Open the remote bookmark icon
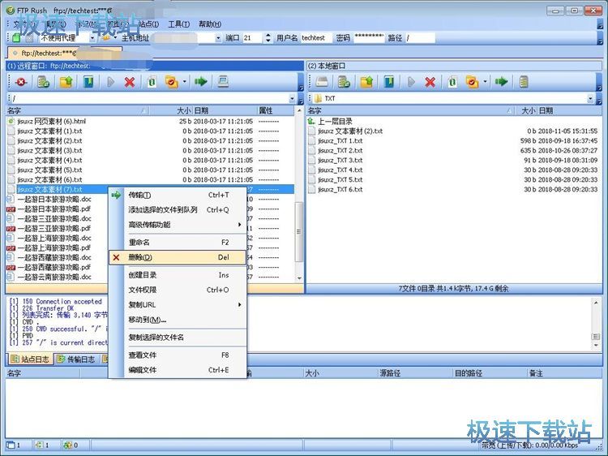The width and height of the screenshot is (608, 456). coord(88,82)
